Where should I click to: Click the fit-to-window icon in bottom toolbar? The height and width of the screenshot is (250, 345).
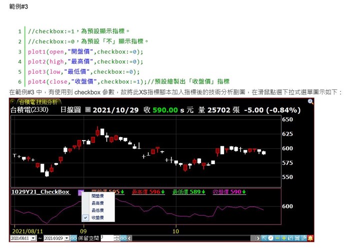(297, 238)
